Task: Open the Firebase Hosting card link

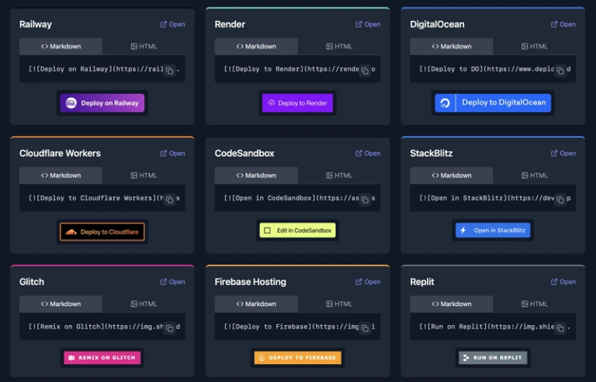Action: pos(368,282)
